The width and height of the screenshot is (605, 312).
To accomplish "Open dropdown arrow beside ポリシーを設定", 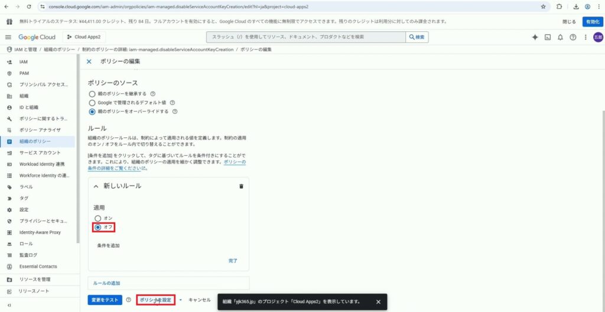I will (x=181, y=300).
